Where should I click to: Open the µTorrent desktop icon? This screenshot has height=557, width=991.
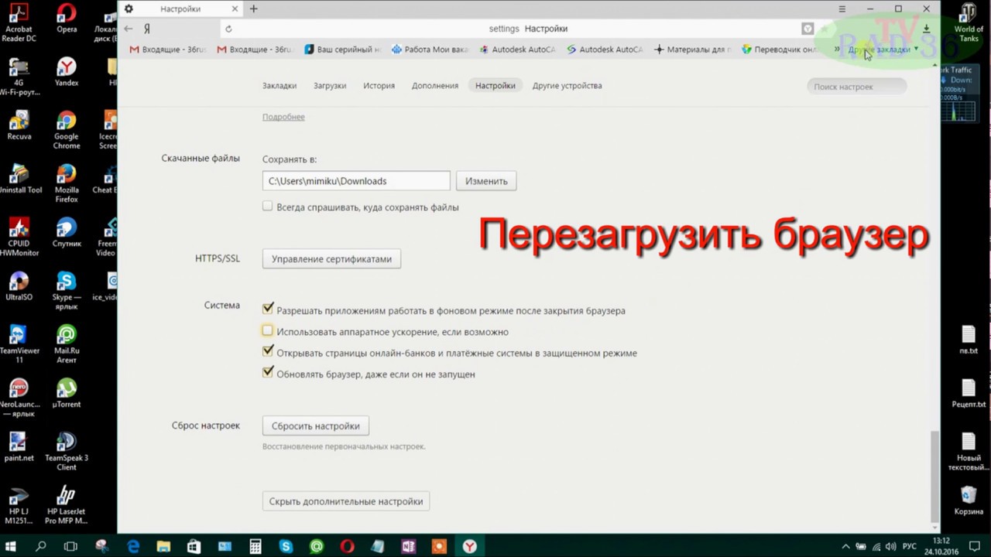pyautogui.click(x=67, y=392)
